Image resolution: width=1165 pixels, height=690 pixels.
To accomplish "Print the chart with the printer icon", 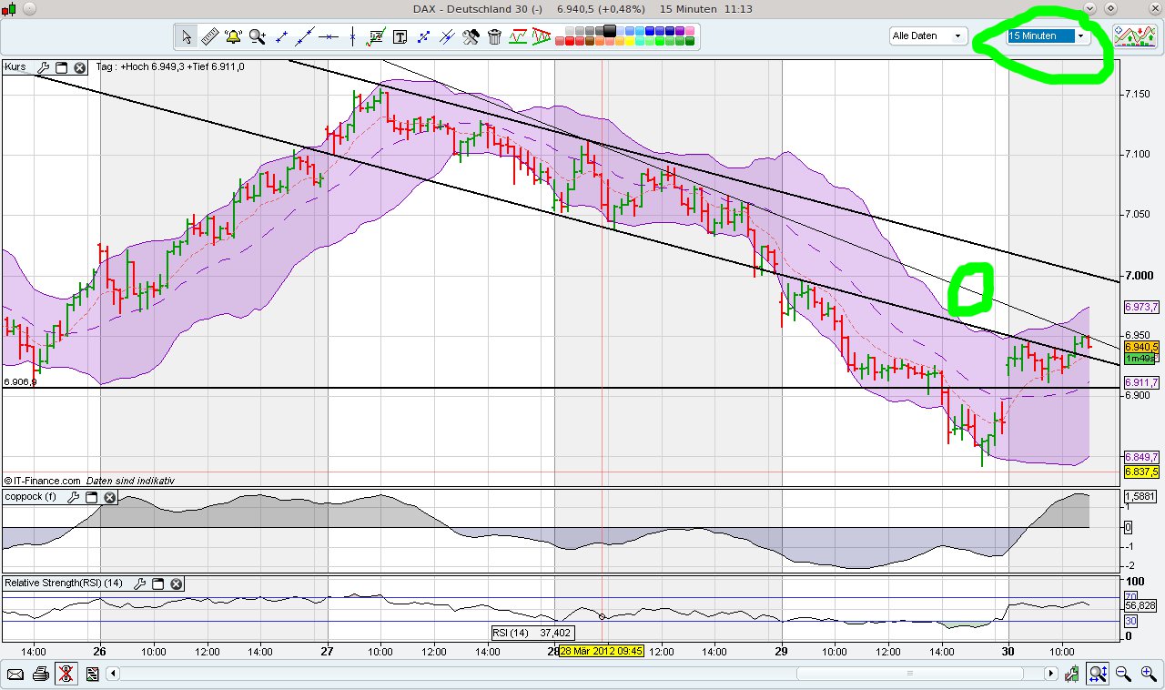I will [41, 674].
